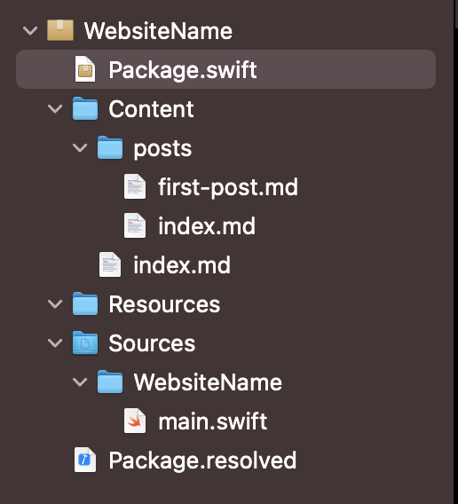Collapse the WebsiteName folder under Sources
The width and height of the screenshot is (458, 504).
(x=80, y=382)
